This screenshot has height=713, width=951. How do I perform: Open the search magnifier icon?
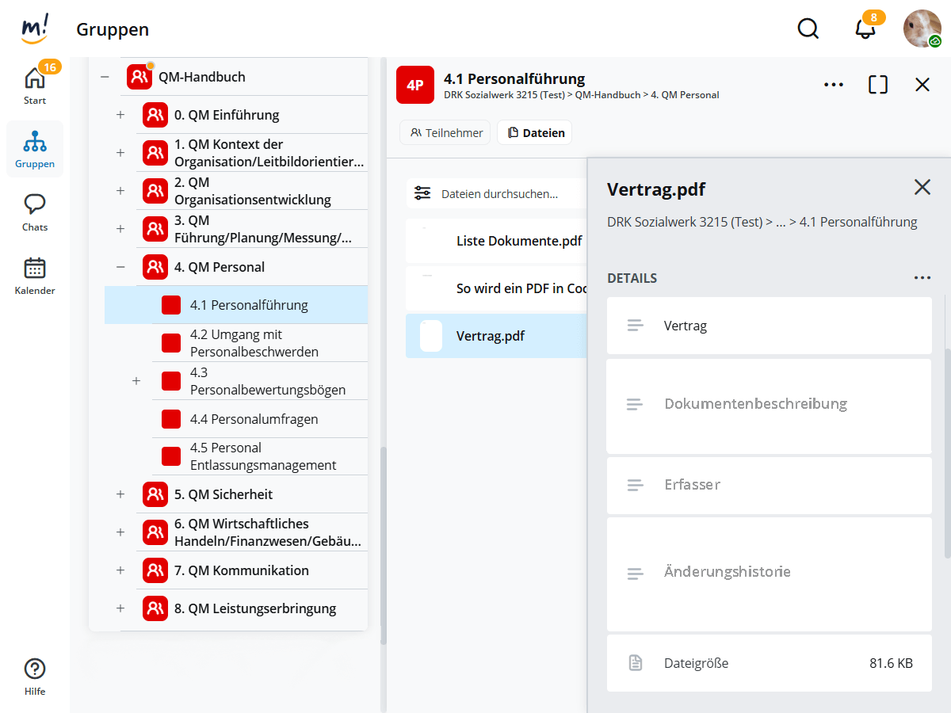coord(808,29)
